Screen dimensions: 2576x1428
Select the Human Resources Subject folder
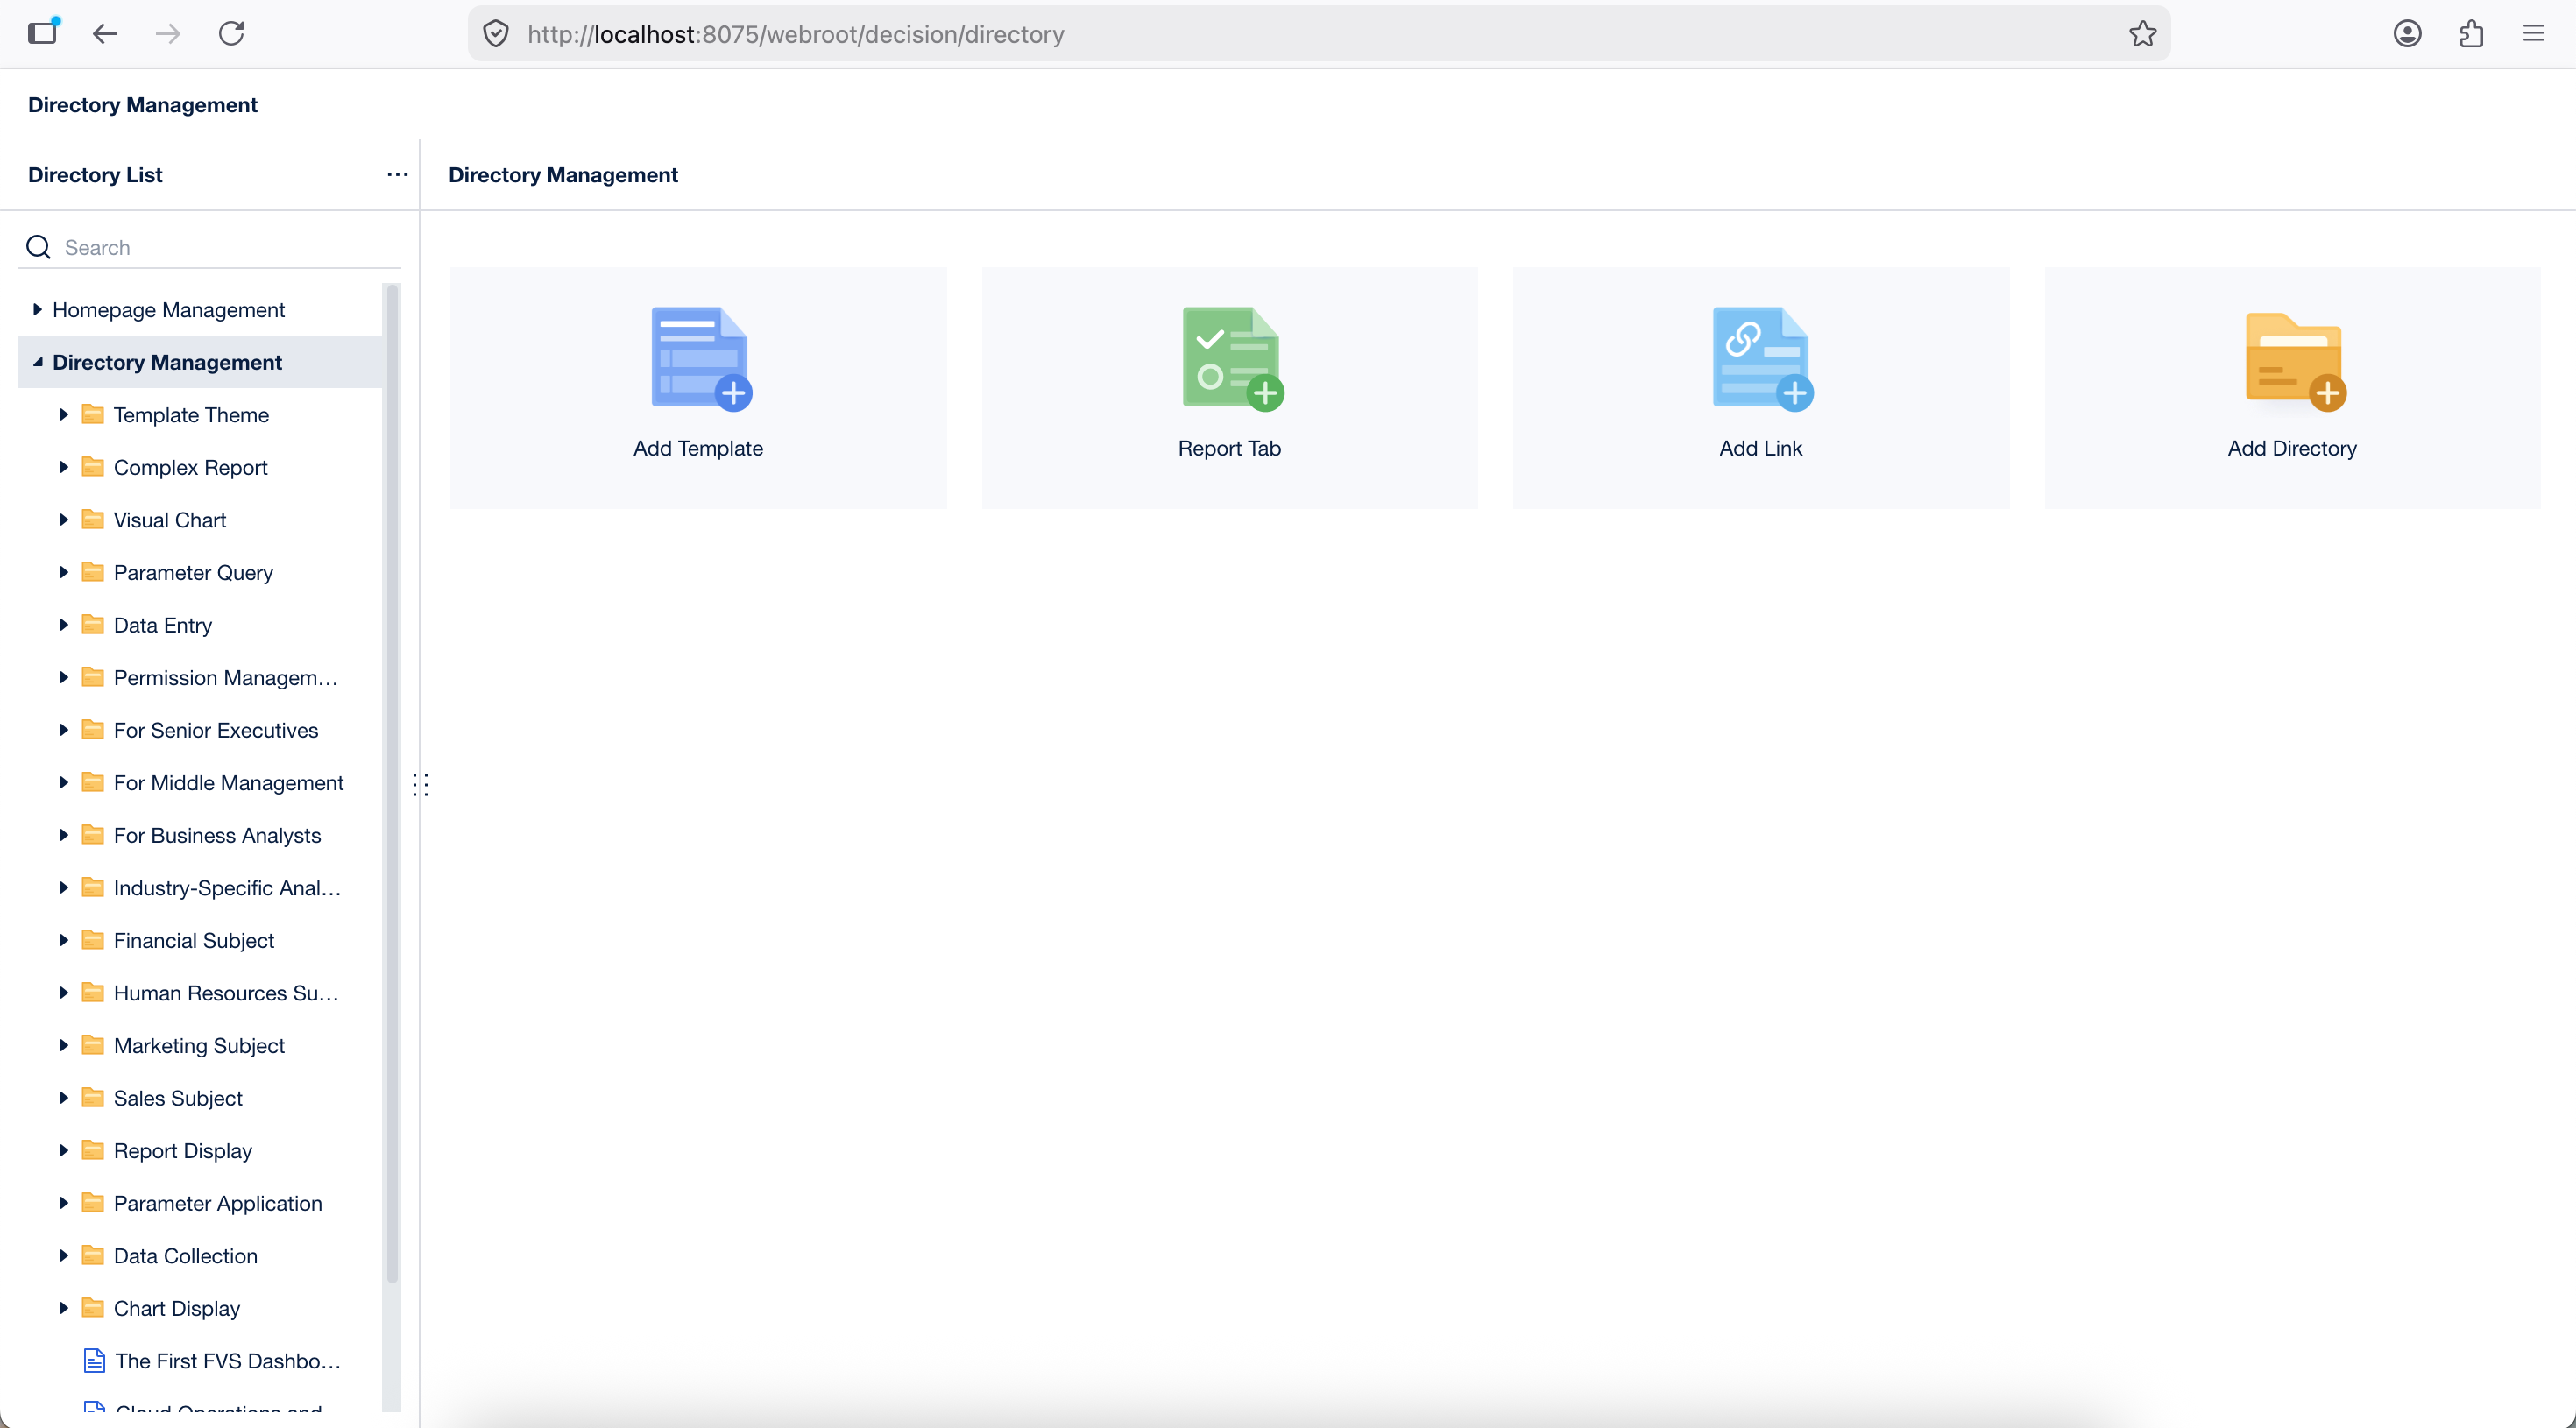tap(200, 993)
